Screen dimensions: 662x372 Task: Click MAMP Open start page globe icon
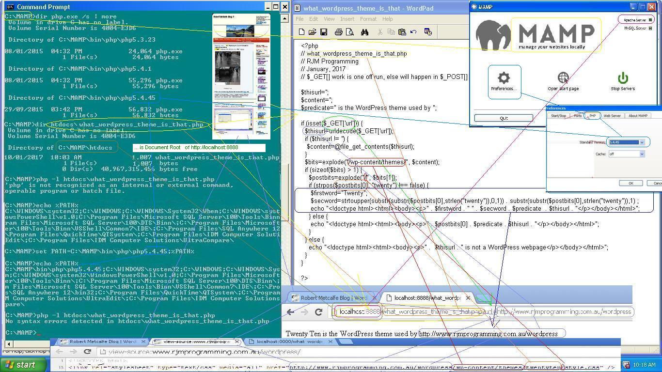pos(563,78)
